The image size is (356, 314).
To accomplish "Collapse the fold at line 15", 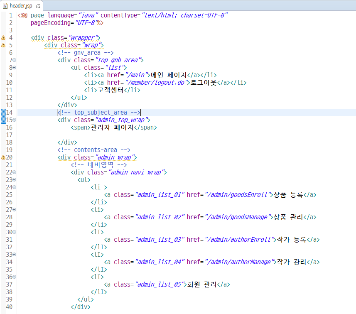I will pyautogui.click(x=15, y=120).
